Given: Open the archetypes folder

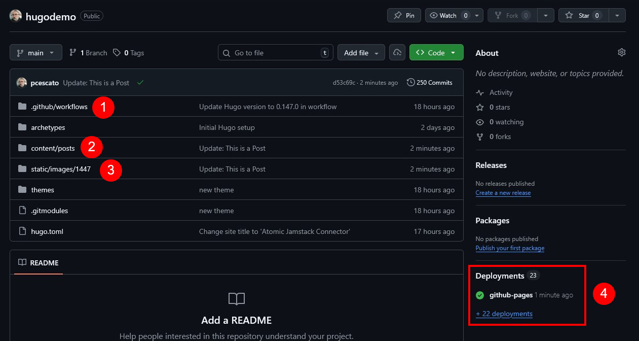Looking at the screenshot, I should [48, 127].
